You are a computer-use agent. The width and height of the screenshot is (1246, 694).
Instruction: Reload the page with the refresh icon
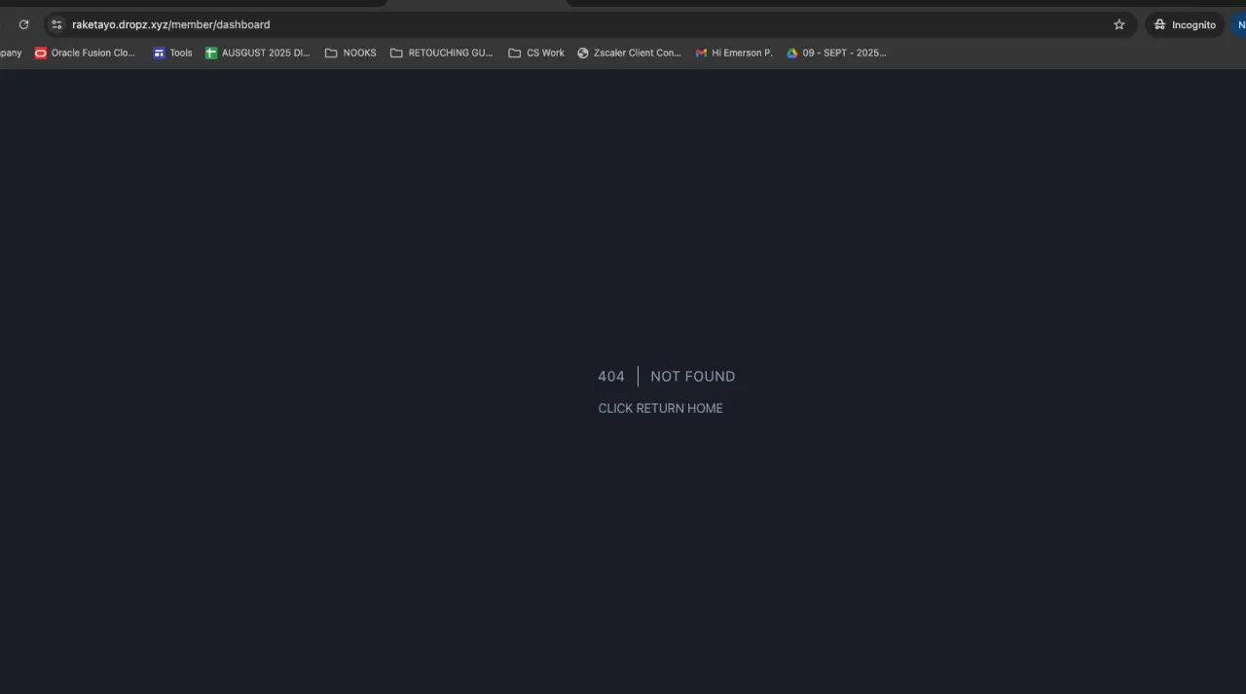(23, 24)
